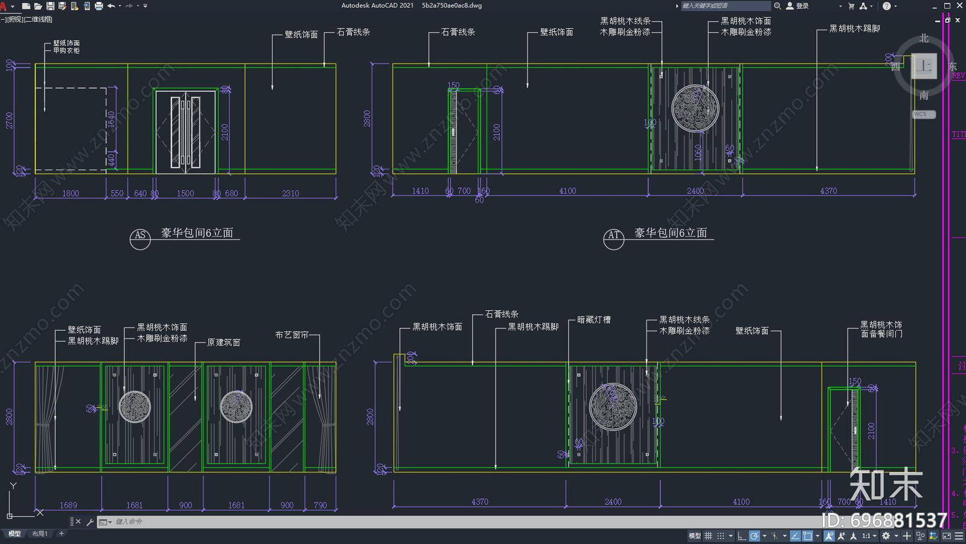966x544 pixels.
Task: Click the command line customize wrench icon
Action: 90,522
